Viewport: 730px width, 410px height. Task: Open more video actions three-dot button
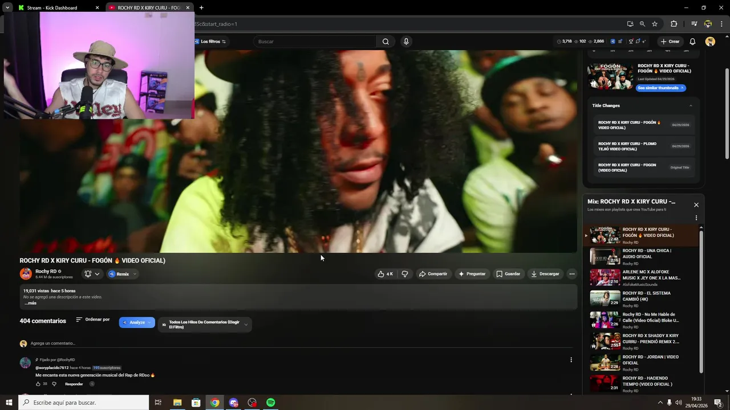(x=571, y=274)
